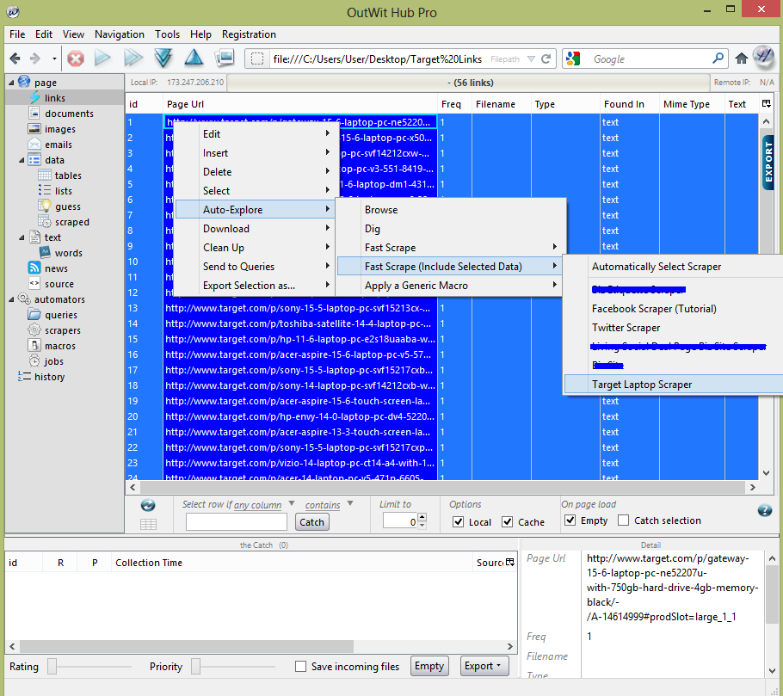This screenshot has width=783, height=696.
Task: Open the scrapers section in sidebar
Action: (x=63, y=330)
